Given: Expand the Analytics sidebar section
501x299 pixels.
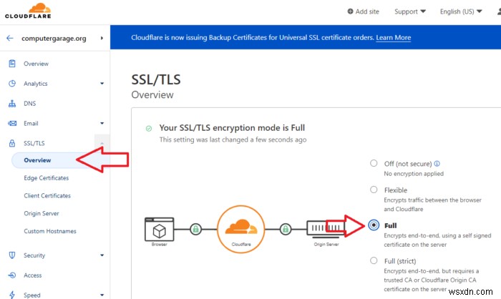Looking at the screenshot, I should click(102, 84).
